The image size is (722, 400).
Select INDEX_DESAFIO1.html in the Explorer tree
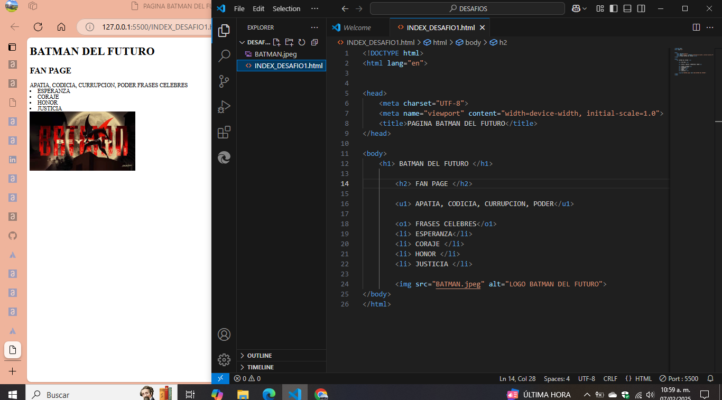[281, 66]
